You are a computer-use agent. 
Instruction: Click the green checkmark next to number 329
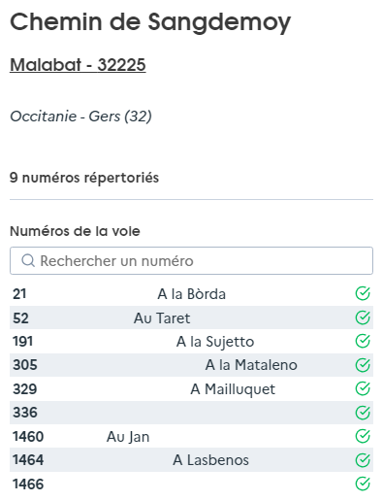pos(363,388)
